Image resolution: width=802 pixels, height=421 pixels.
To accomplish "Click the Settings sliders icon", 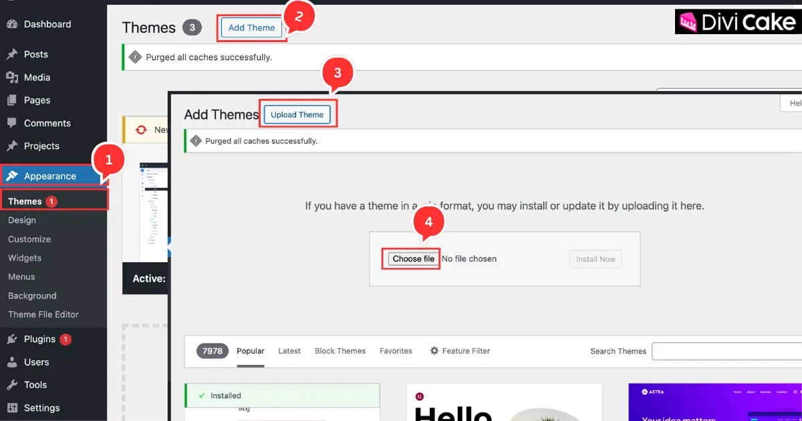I will (11, 408).
